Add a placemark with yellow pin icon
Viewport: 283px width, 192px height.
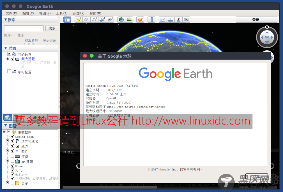coord(79,20)
